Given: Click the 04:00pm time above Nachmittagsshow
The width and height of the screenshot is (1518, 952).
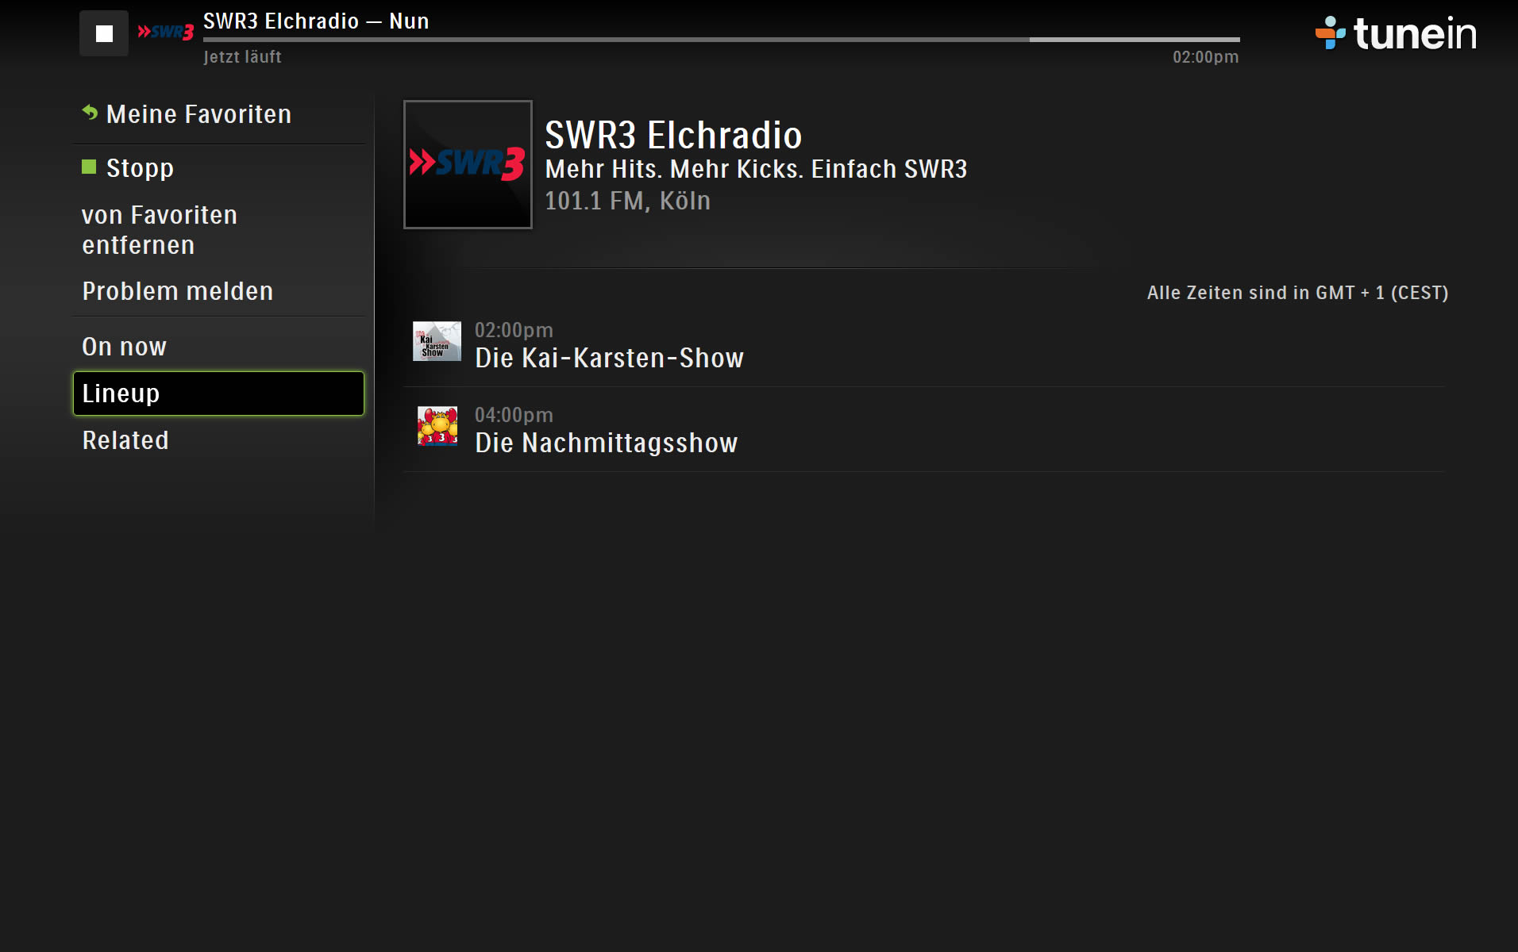Looking at the screenshot, I should 514,415.
